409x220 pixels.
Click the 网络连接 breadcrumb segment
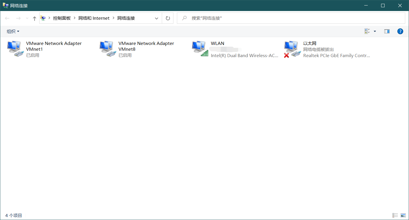pyautogui.click(x=126, y=18)
